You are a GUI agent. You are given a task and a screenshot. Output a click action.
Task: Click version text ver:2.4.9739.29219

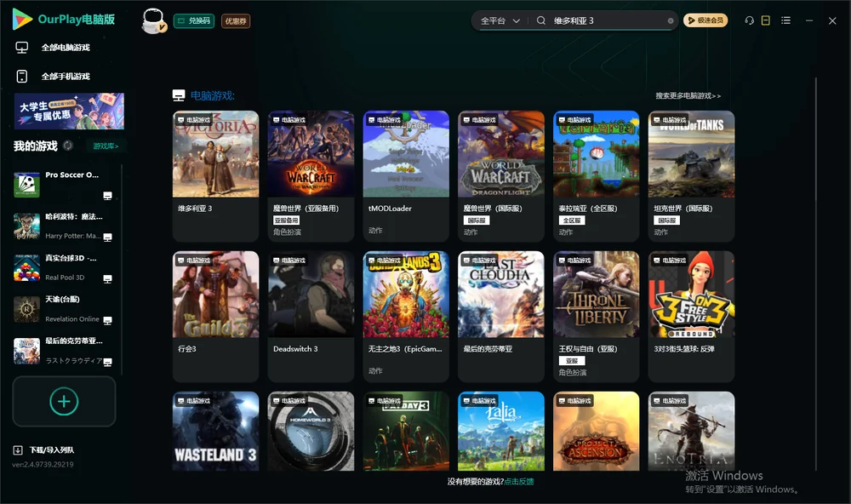(x=43, y=465)
